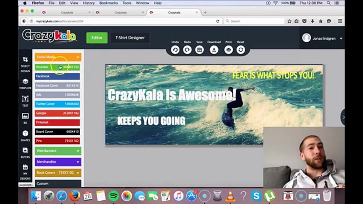Collapse the Social Media category
Image resolution: width=363 pixels, height=204 pixels.
[x=58, y=57]
